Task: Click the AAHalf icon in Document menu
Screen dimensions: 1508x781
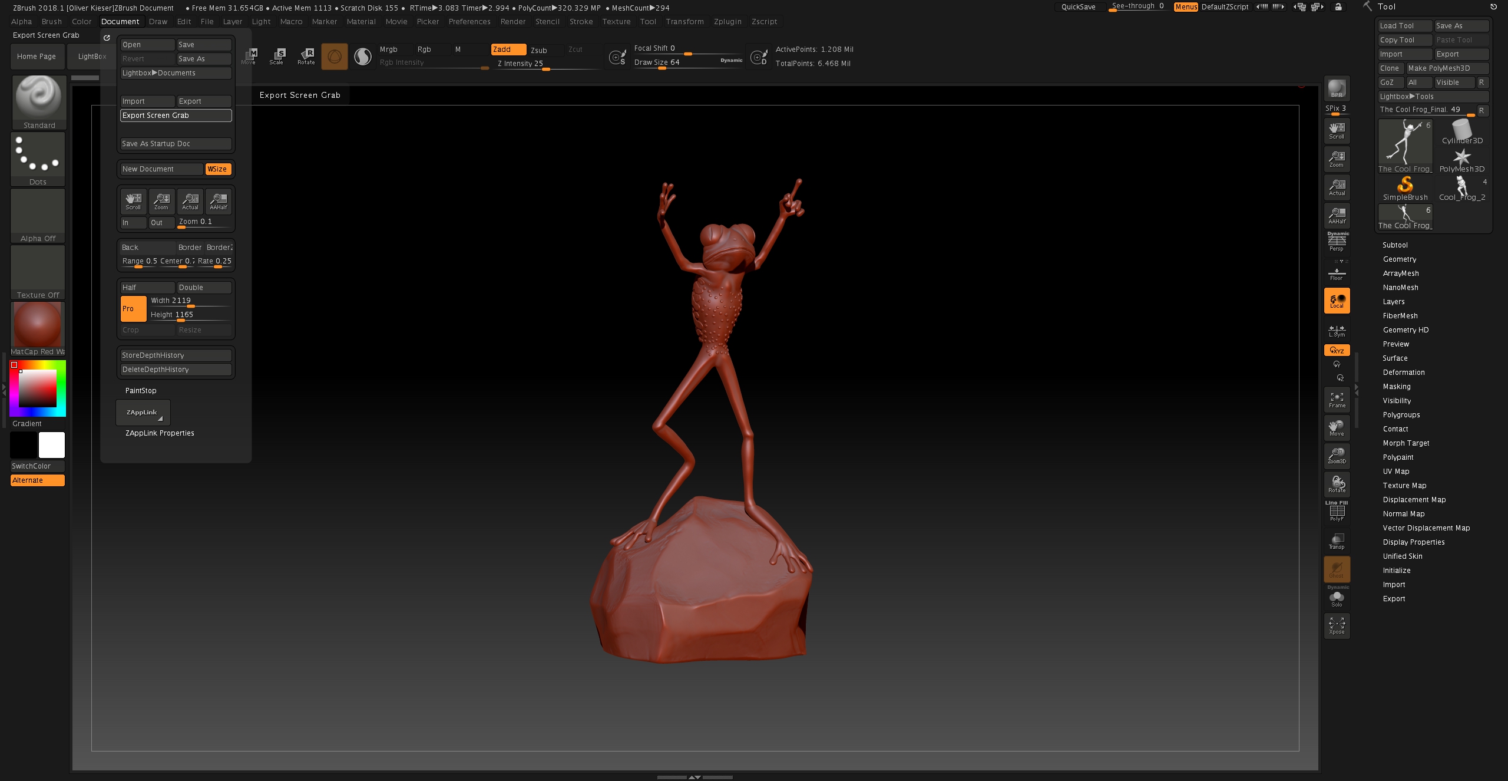Action: click(x=218, y=202)
